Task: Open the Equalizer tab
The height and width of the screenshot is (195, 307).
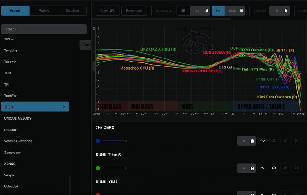Action: [72, 11]
